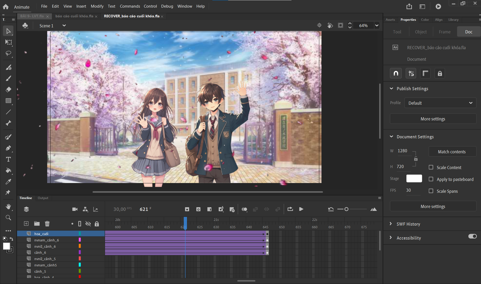Open the Profile Default dropdown
Screen dimensions: 481x284
click(440, 103)
